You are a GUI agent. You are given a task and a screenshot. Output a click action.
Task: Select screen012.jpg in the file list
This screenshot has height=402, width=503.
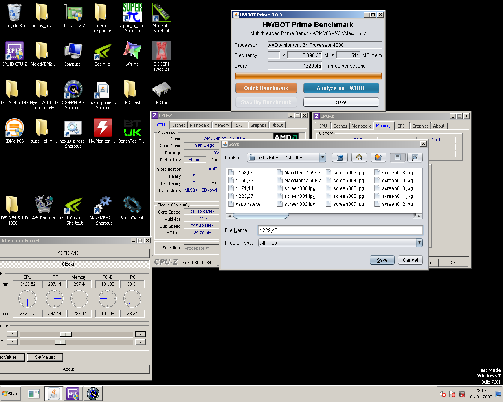click(394, 204)
